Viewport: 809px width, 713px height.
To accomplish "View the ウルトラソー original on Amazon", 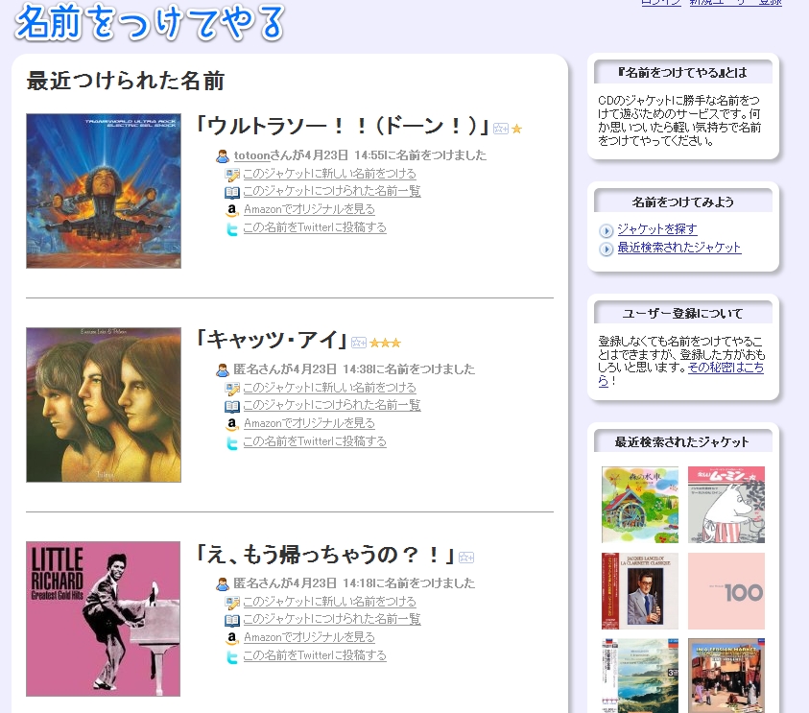I will (309, 209).
